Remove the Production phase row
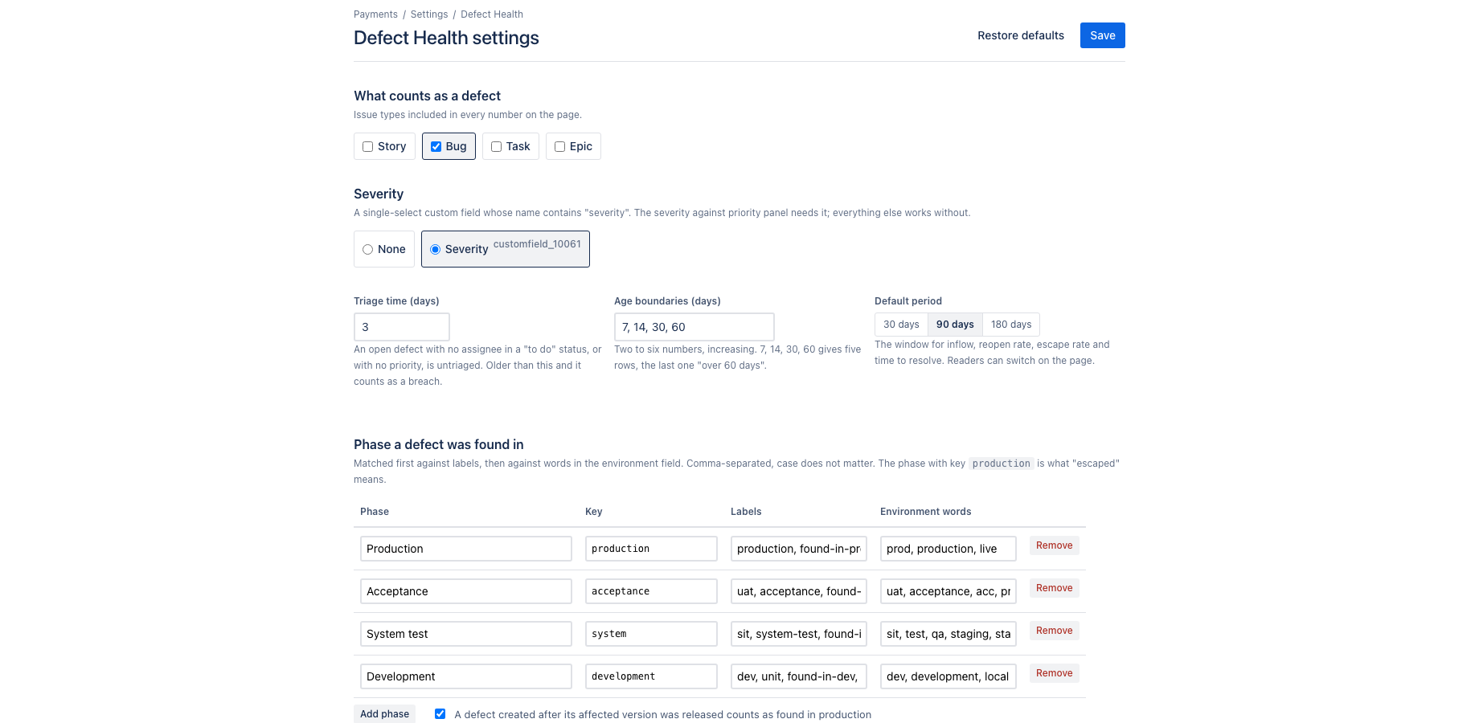The image size is (1479, 723). pyautogui.click(x=1055, y=545)
